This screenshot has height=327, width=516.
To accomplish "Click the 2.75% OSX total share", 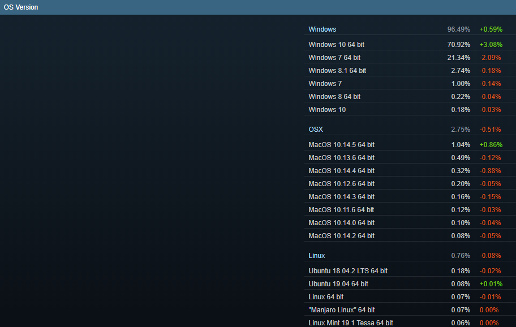I will (x=461, y=130).
